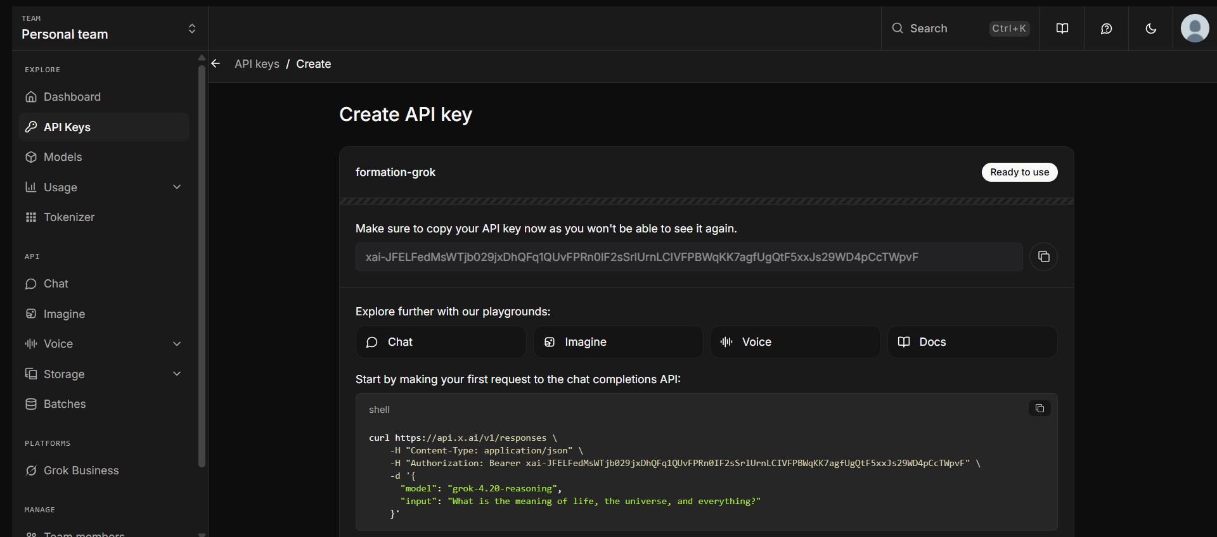Click the sidebar scroll up arrow
This screenshot has height=537, width=1217.
click(x=202, y=58)
